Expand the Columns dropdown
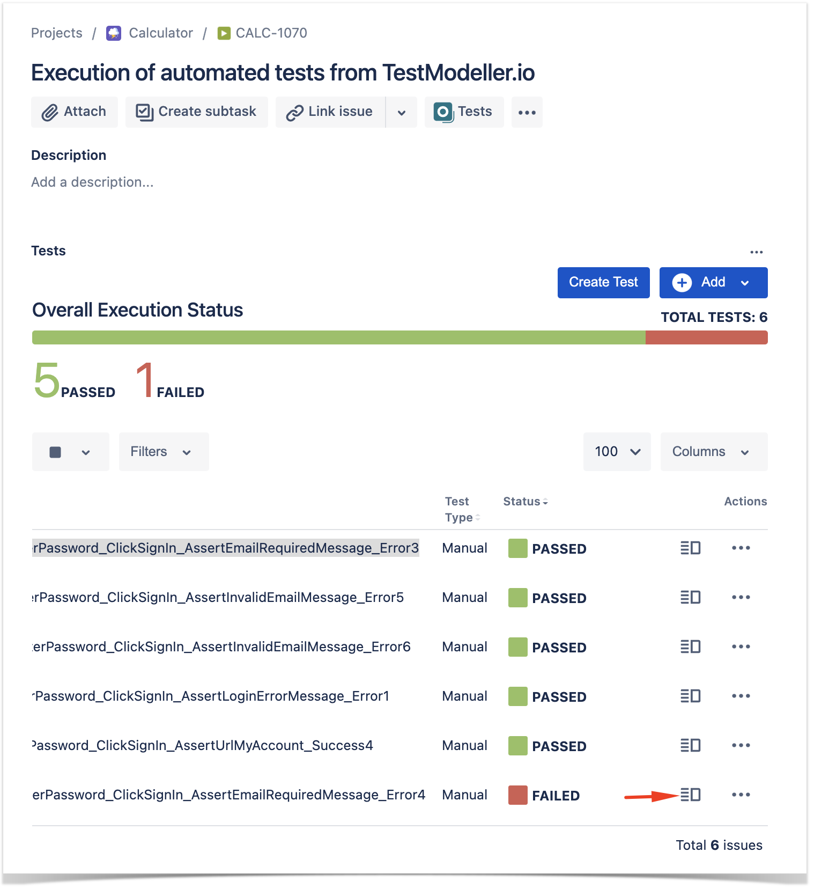 [x=714, y=452]
